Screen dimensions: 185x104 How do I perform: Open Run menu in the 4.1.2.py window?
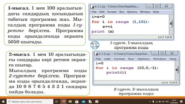pyautogui.click(x=131, y=59)
